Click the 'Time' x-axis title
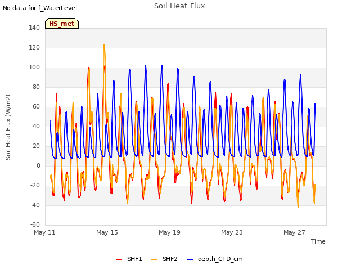 pyautogui.click(x=318, y=241)
